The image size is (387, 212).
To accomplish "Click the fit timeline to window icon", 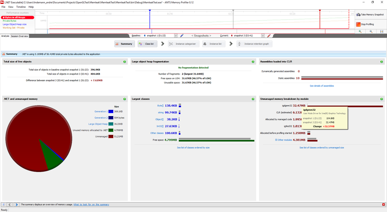I will click(x=382, y=31).
